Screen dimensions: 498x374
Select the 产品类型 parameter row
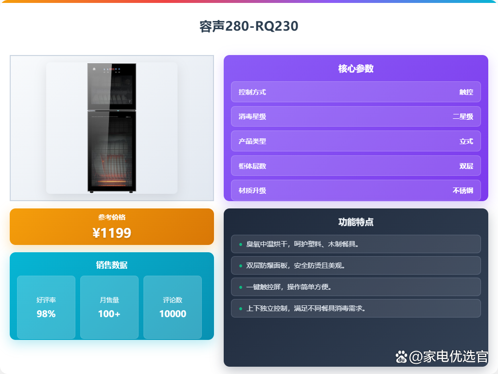pos(356,141)
